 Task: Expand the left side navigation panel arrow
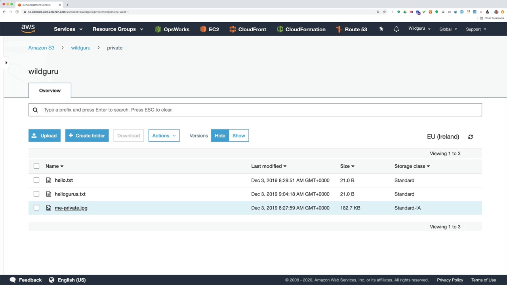(x=6, y=63)
